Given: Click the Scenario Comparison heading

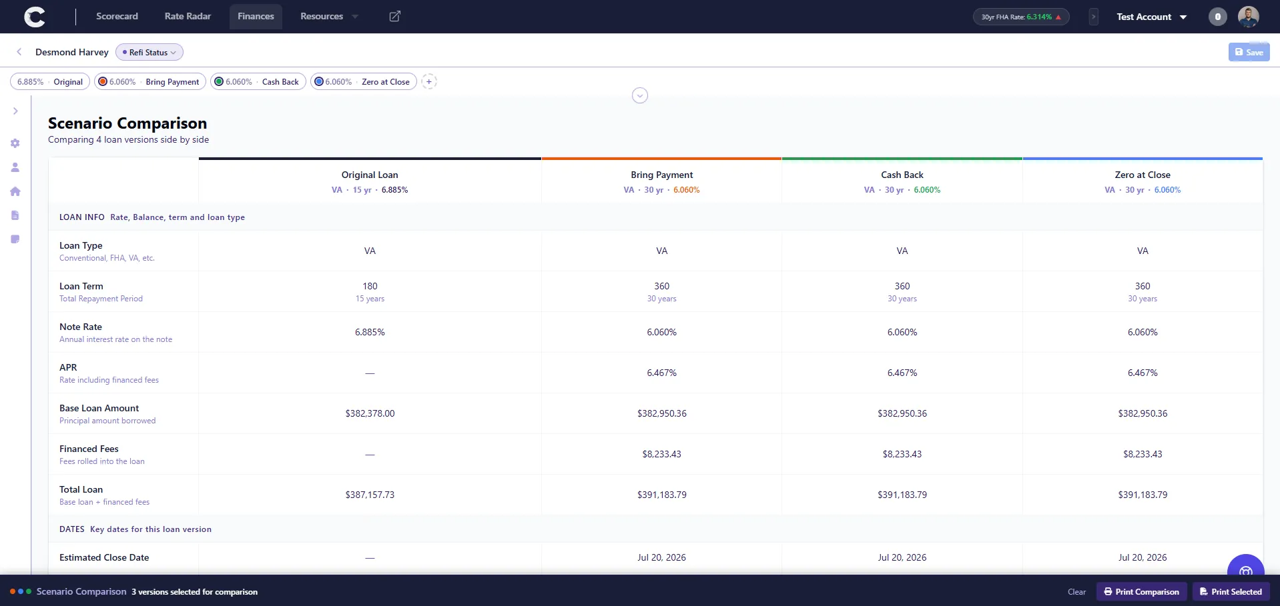Looking at the screenshot, I should coord(127,123).
